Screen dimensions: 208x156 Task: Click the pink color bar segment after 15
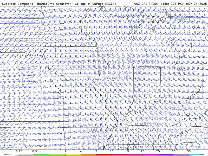pos(135,155)
